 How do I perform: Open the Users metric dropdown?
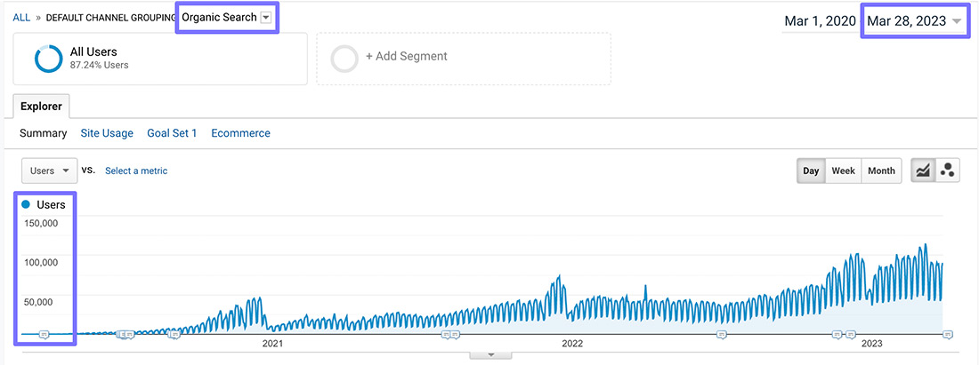coord(49,171)
